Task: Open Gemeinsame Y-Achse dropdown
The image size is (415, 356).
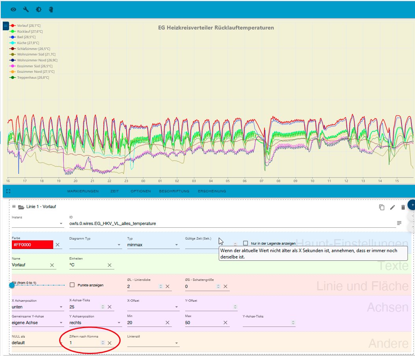Action: tap(37, 323)
